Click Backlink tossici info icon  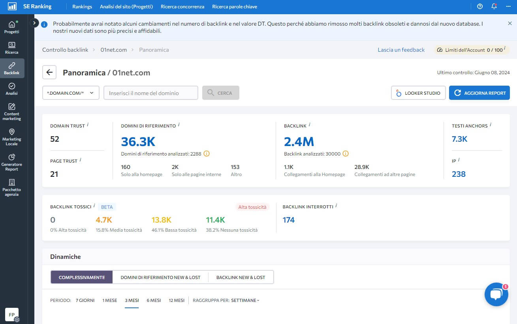click(94, 206)
